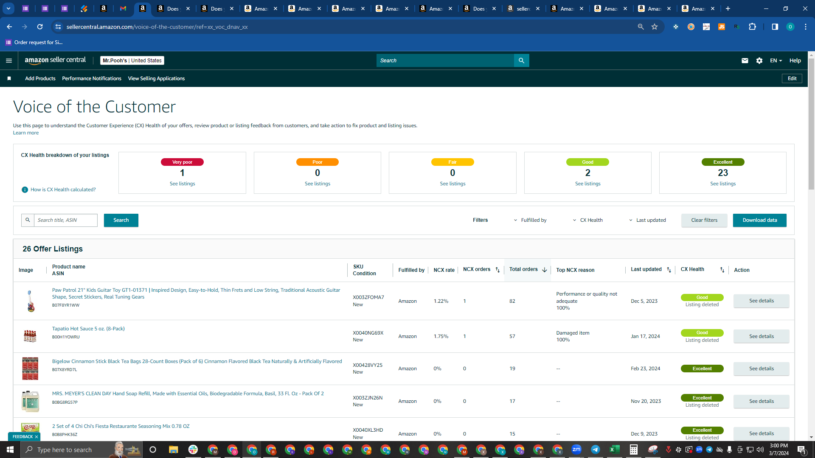This screenshot has width=815, height=458.
Task: See listings under Very poor
Action: 182,184
